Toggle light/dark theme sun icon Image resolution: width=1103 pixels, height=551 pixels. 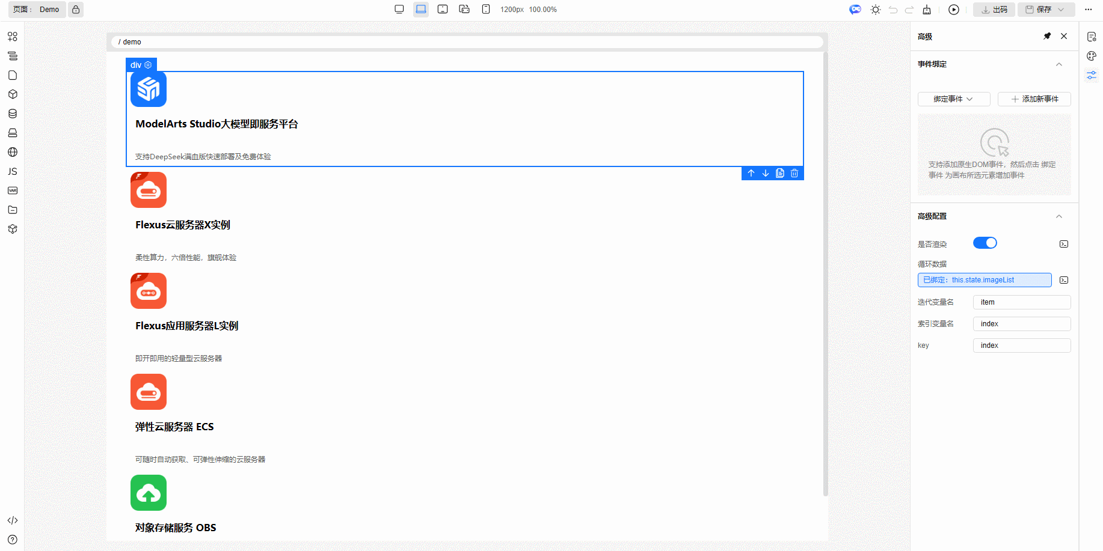tap(876, 10)
